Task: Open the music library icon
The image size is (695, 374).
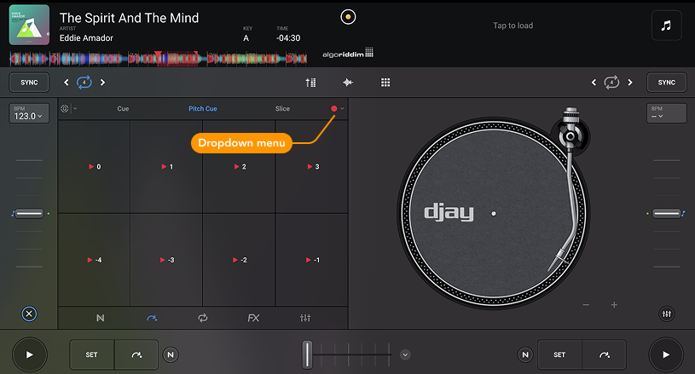Action: (x=666, y=26)
